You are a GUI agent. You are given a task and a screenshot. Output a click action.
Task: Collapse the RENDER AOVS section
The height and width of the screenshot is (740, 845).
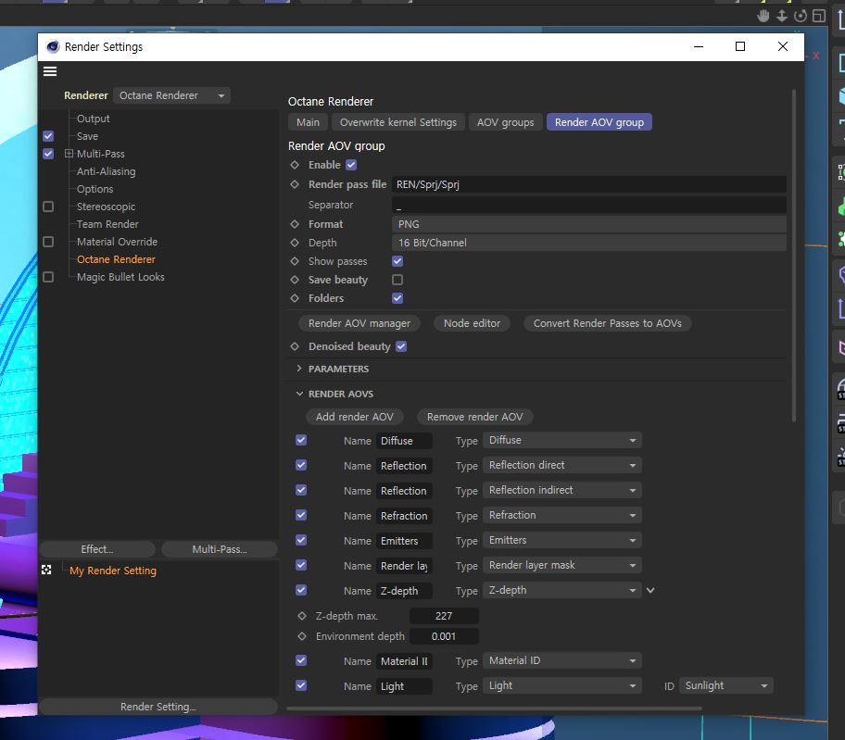[x=299, y=394]
